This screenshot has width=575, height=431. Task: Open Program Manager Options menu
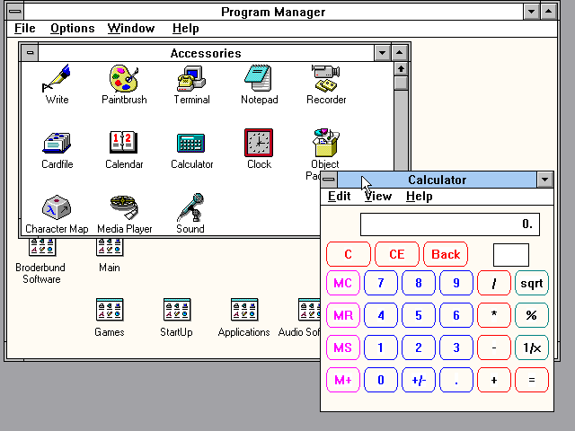click(72, 28)
